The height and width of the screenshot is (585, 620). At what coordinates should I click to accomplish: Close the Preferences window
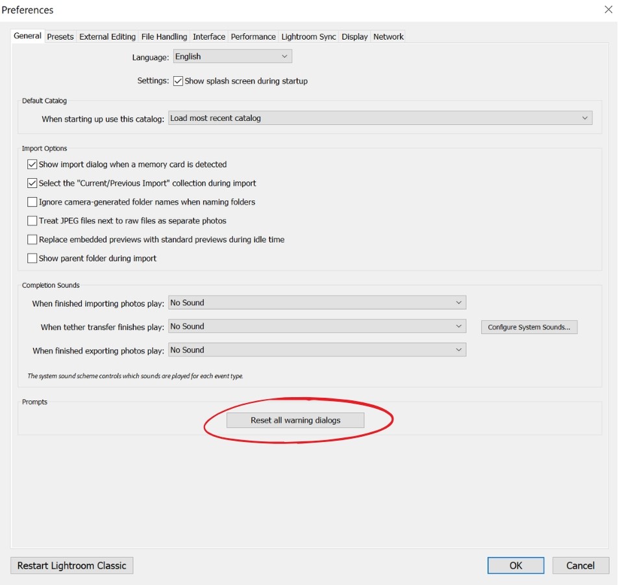(x=608, y=10)
